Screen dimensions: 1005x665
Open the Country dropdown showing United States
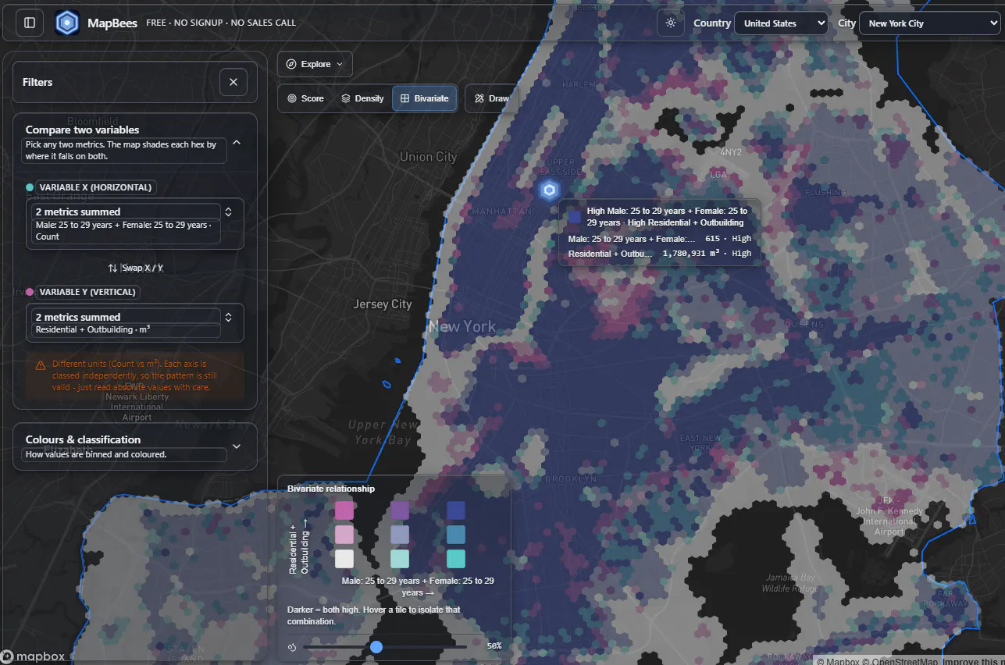pyautogui.click(x=781, y=23)
